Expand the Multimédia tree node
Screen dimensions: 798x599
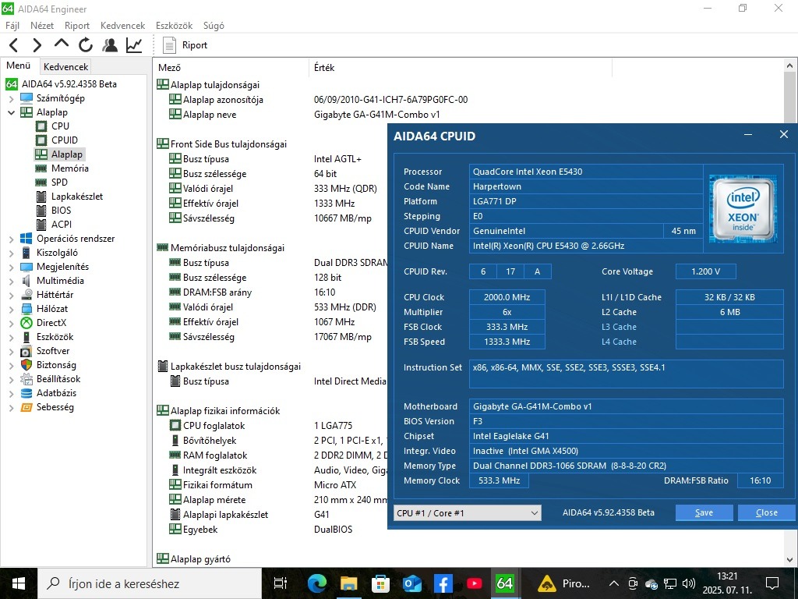pos(11,281)
